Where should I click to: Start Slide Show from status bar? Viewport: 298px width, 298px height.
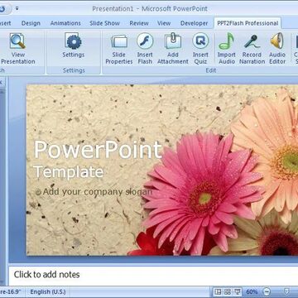237,291
